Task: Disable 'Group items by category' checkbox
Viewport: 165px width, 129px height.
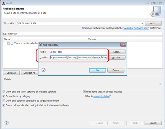Action: [x=4, y=96]
